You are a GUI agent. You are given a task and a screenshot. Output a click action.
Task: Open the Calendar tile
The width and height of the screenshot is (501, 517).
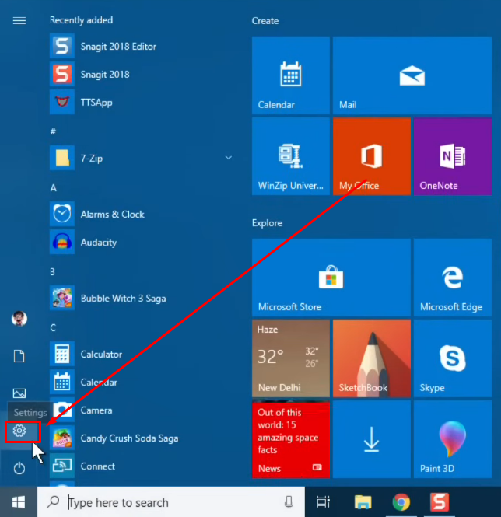click(x=291, y=75)
